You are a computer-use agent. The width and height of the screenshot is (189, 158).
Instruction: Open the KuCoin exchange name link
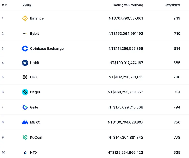(x=36, y=138)
